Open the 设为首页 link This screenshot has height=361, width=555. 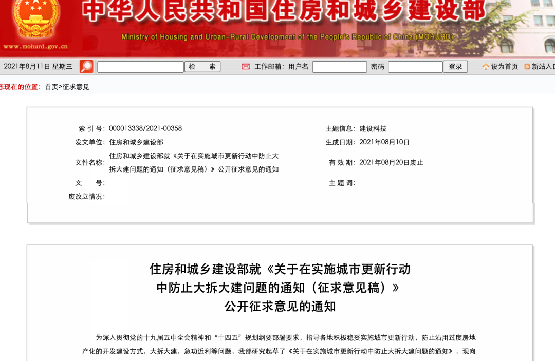[x=505, y=67]
